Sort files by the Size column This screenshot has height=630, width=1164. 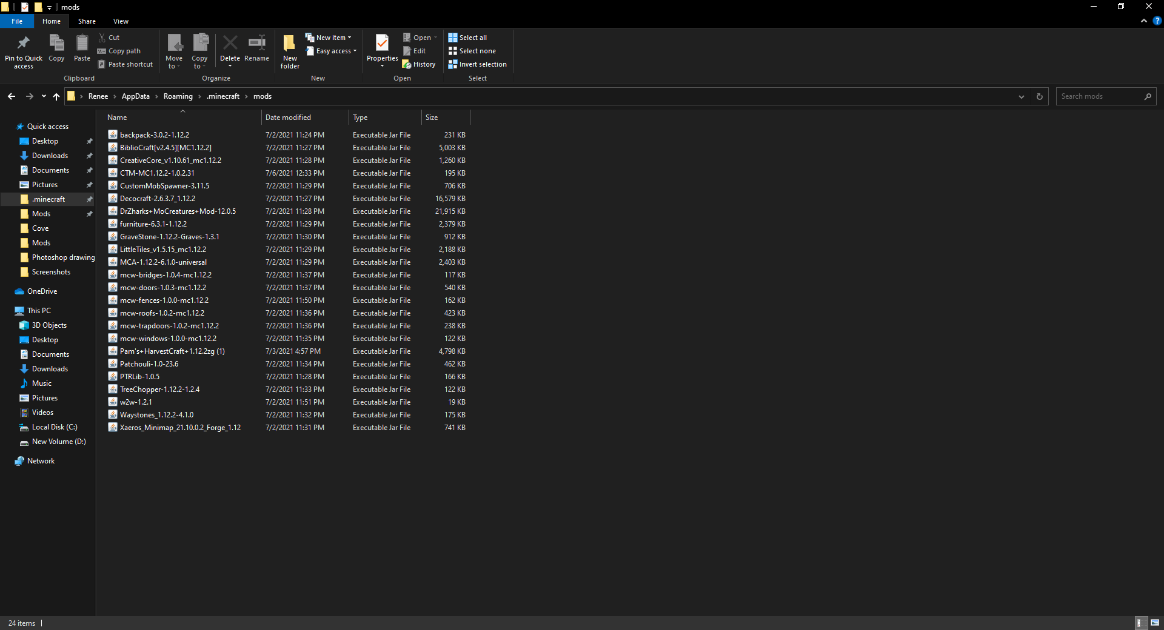446,118
